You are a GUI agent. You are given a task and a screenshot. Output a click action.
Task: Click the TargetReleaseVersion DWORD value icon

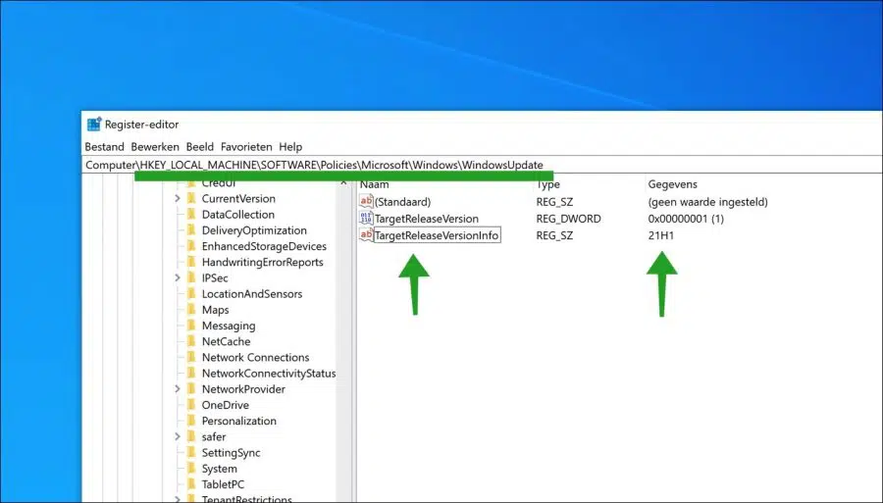(x=366, y=219)
